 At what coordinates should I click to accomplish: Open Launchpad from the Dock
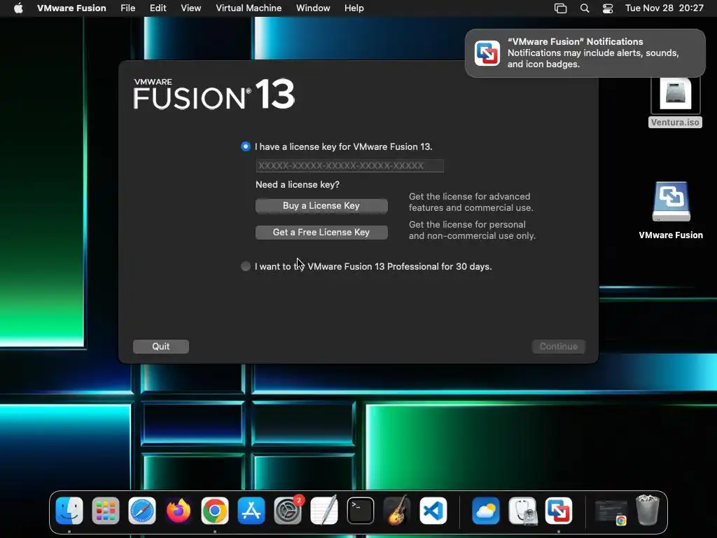coord(106,511)
